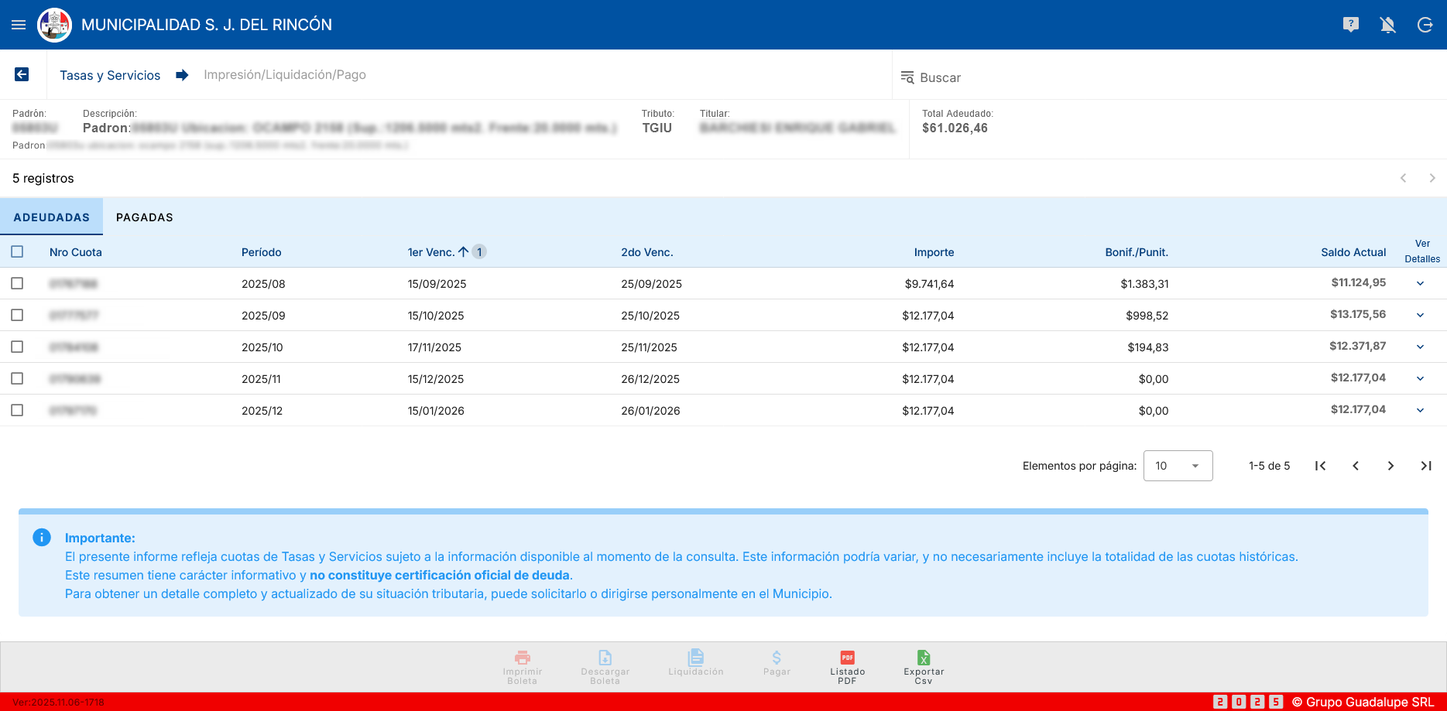Click the help chat icon
The height and width of the screenshot is (711, 1447).
[1350, 25]
